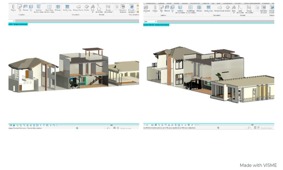Screen dimensions: 283x170
Task: Close the {3D} view tab in right window
Action: (x=155, y=22)
